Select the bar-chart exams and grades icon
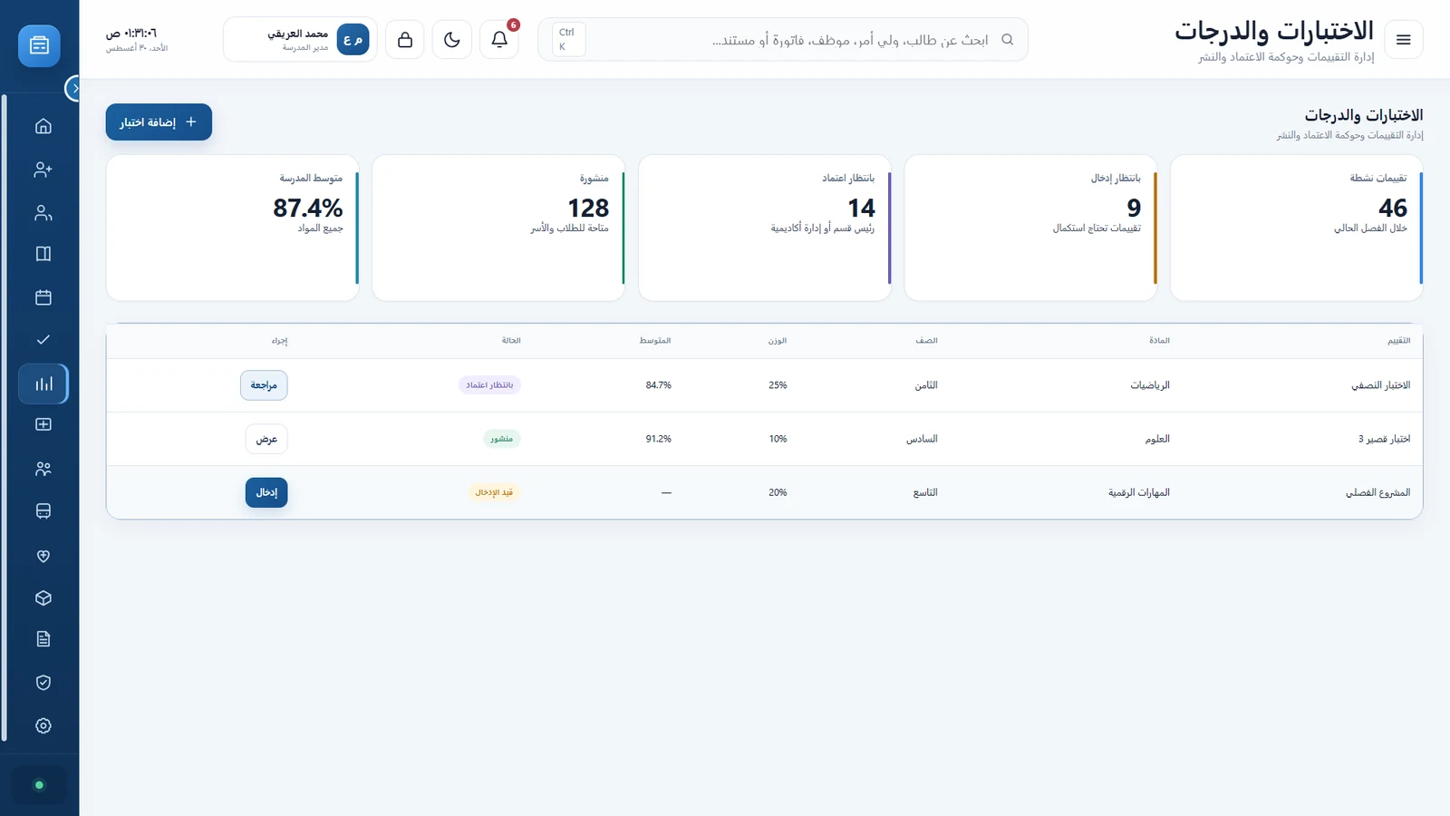This screenshot has height=816, width=1450. [x=43, y=384]
